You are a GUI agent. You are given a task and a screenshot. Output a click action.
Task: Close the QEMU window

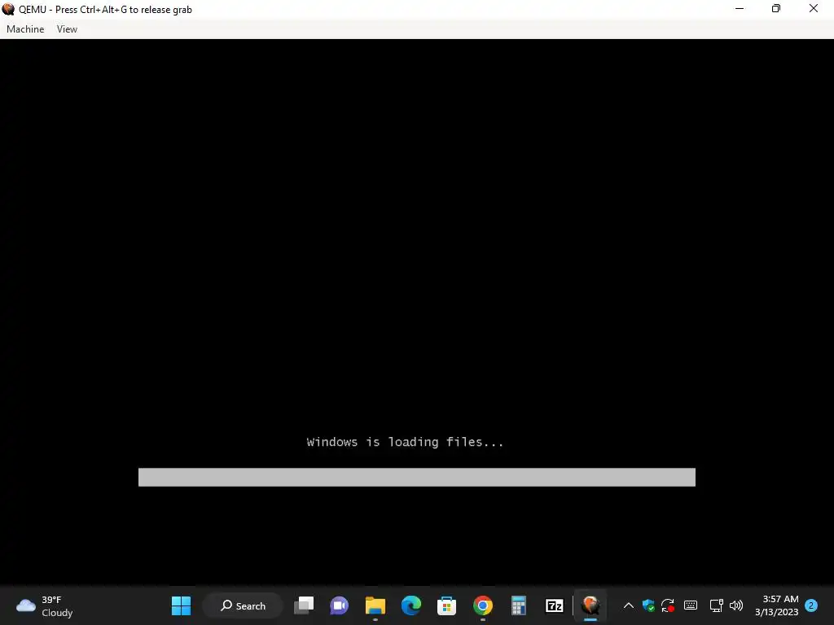(814, 8)
